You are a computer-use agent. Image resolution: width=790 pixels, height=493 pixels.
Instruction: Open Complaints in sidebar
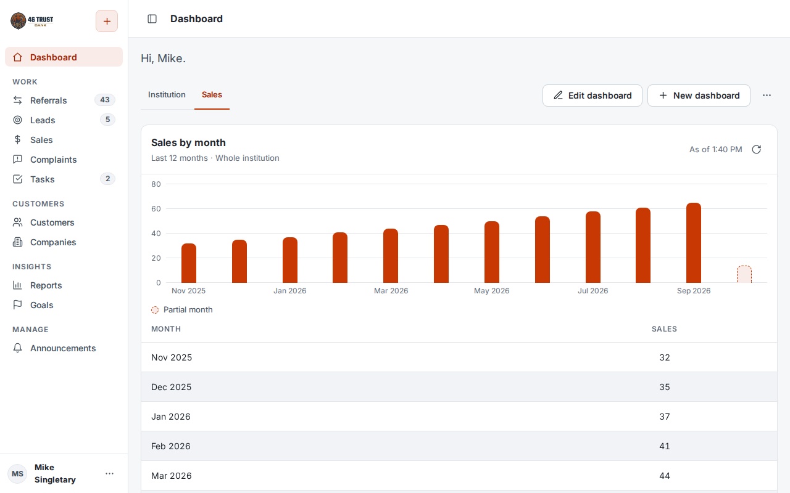(x=64, y=160)
